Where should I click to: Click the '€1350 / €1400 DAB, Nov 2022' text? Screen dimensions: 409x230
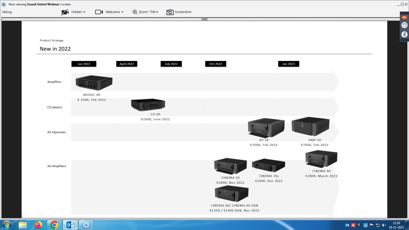(x=234, y=211)
